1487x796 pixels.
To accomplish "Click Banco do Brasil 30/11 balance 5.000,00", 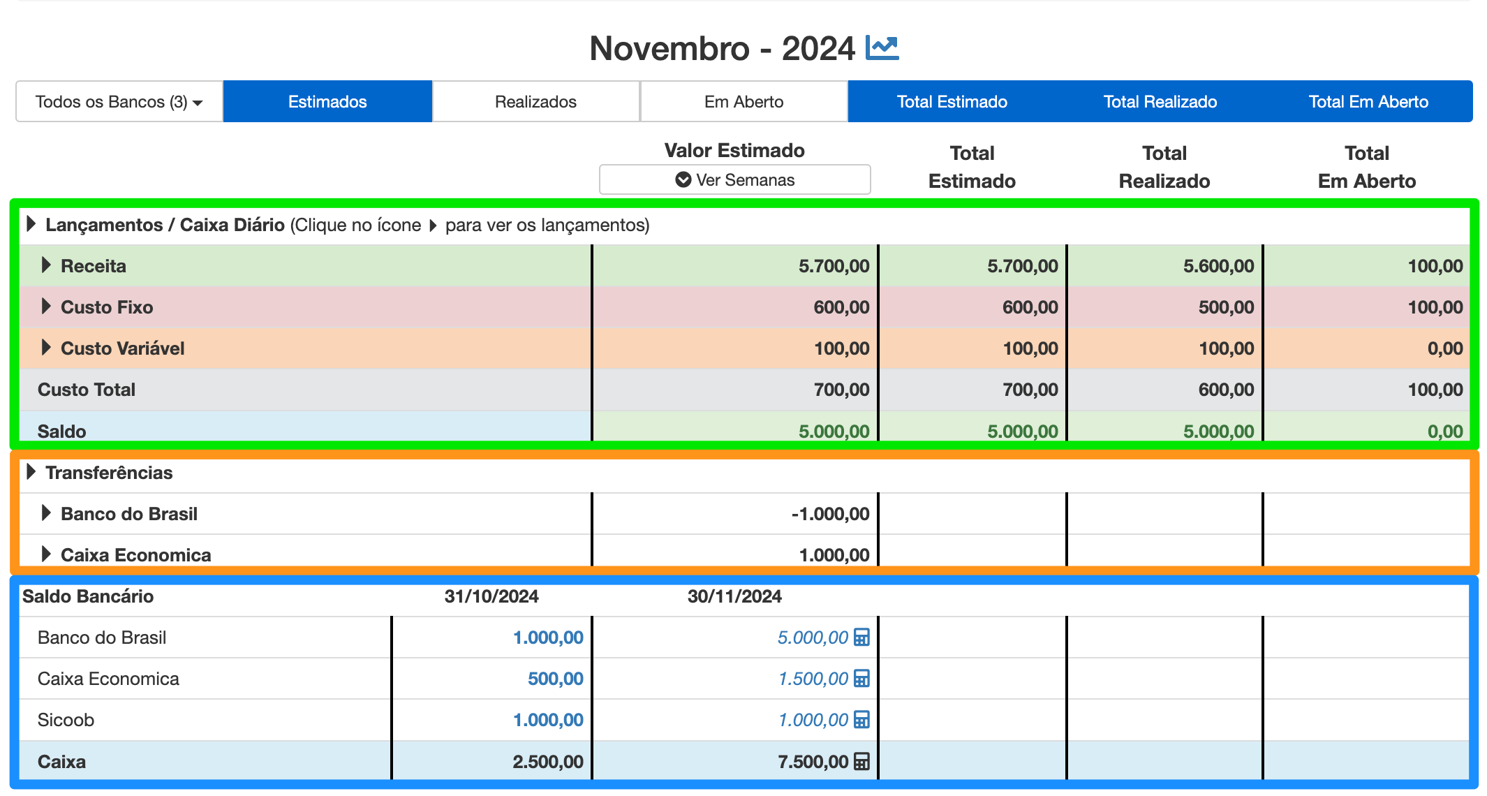I will [813, 637].
